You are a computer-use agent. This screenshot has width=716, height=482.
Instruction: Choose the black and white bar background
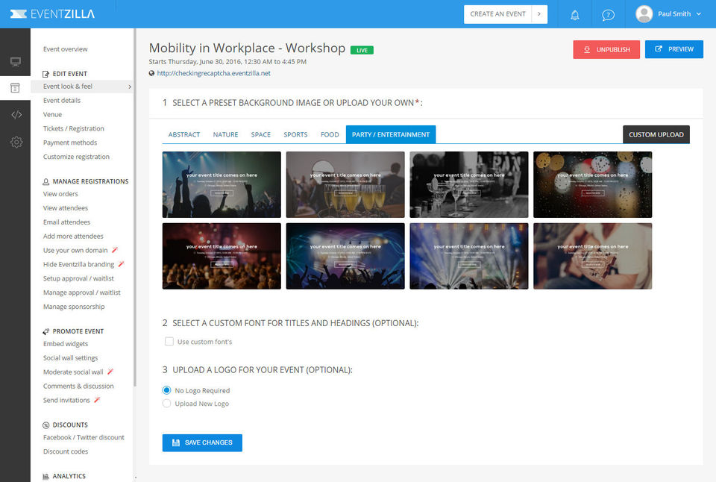(469, 184)
